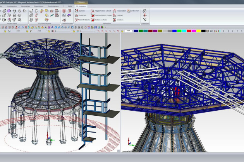This screenshot has height=162, width=244.
Task: Click the verschieben button
Action: pos(121,11)
